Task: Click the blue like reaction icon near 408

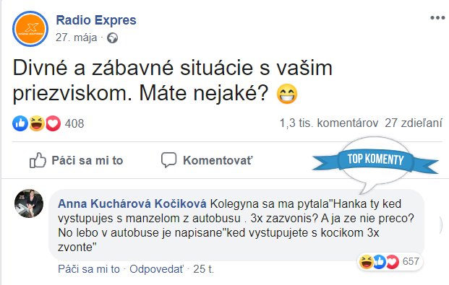Action: pos(20,123)
